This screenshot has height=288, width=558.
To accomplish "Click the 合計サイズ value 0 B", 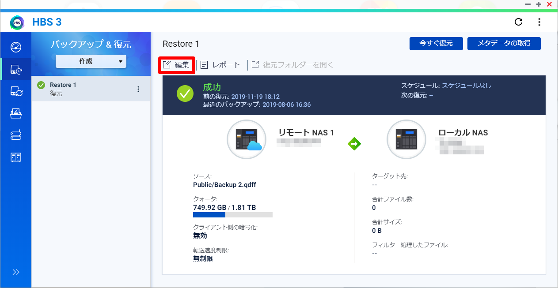I will [377, 230].
